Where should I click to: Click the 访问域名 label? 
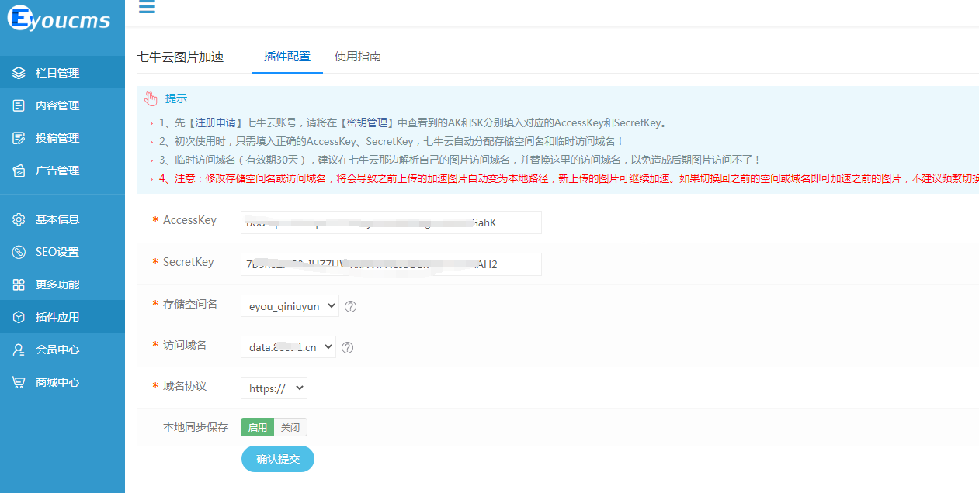[x=185, y=345]
